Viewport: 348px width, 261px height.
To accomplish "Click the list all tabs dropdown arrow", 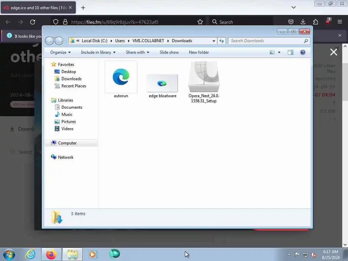I will point(294,7).
